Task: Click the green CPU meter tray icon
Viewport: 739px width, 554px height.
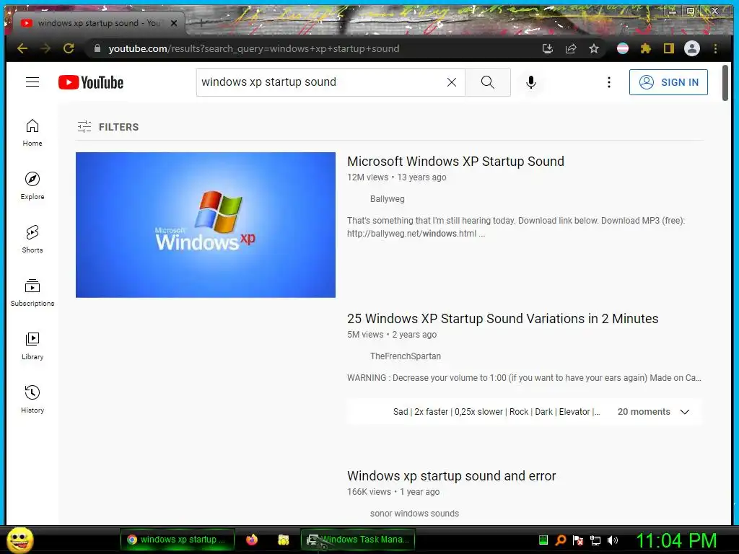Action: tap(543, 540)
